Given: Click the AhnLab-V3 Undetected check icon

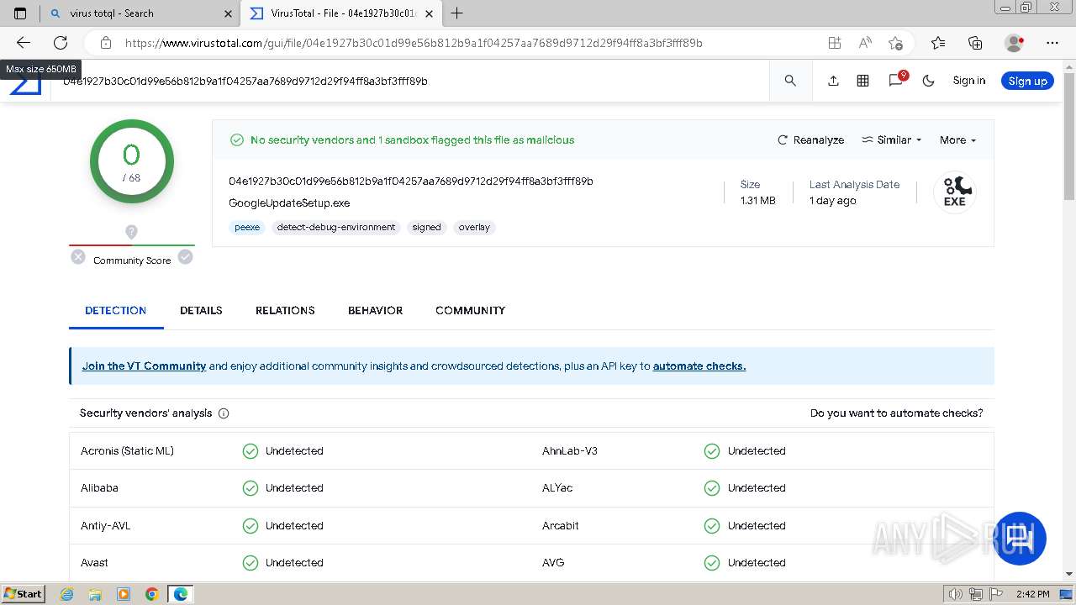Looking at the screenshot, I should point(712,451).
